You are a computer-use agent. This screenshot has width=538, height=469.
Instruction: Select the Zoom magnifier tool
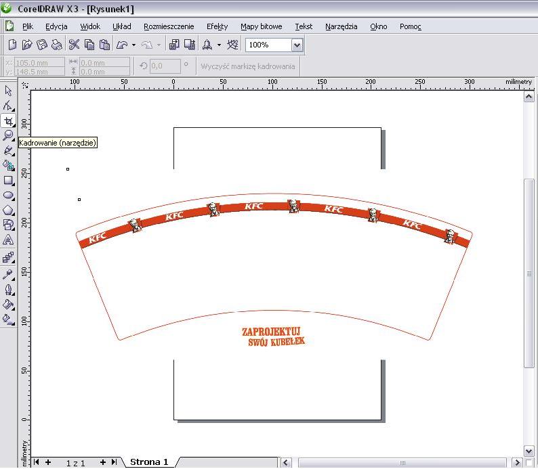coord(8,135)
